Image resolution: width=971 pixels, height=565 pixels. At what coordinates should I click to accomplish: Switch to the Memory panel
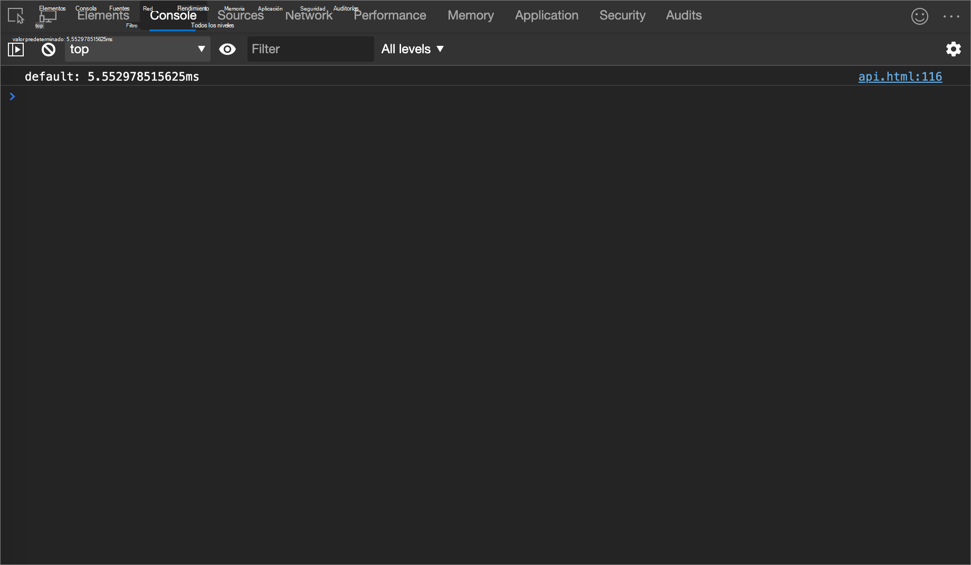tap(470, 15)
